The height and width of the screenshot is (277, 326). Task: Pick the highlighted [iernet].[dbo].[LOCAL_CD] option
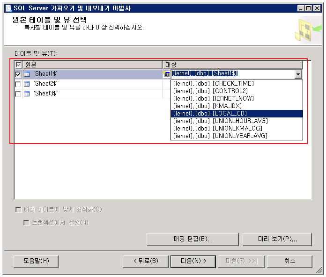pos(237,113)
